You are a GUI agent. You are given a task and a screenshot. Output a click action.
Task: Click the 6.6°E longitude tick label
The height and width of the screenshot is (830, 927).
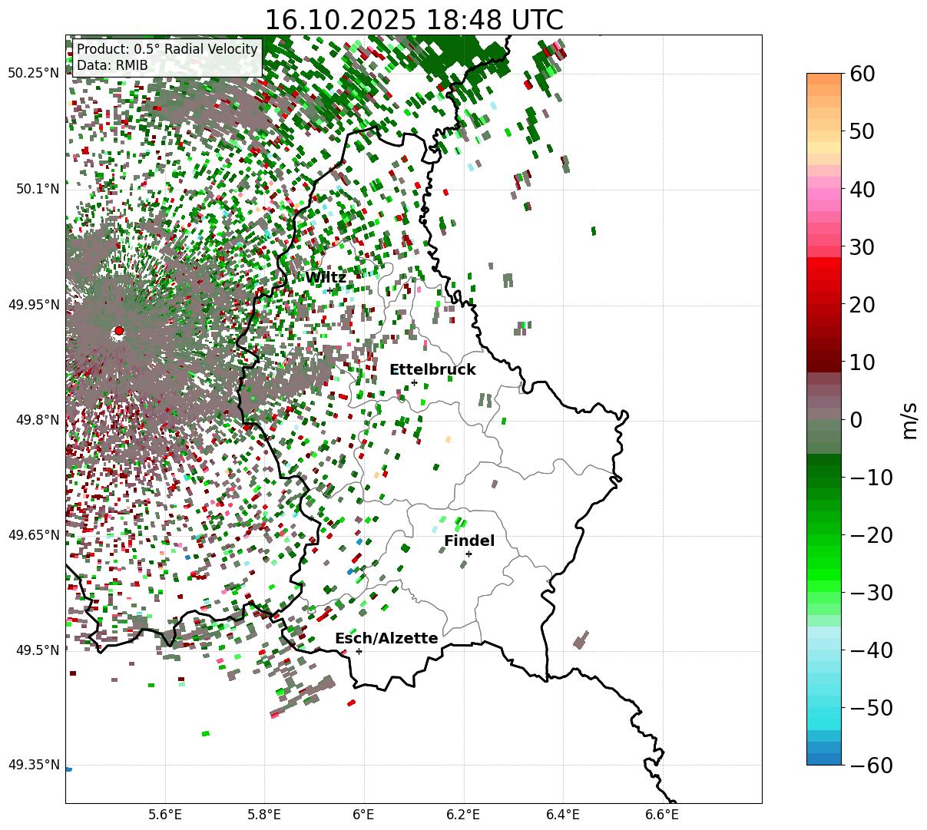662,817
